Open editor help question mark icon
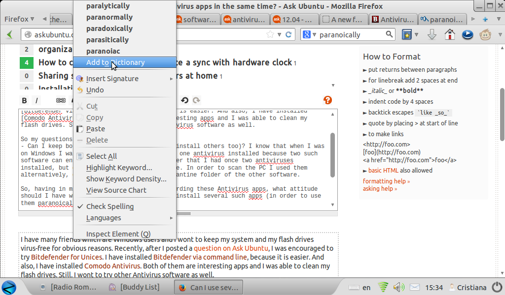The image size is (505, 295). pyautogui.click(x=327, y=100)
